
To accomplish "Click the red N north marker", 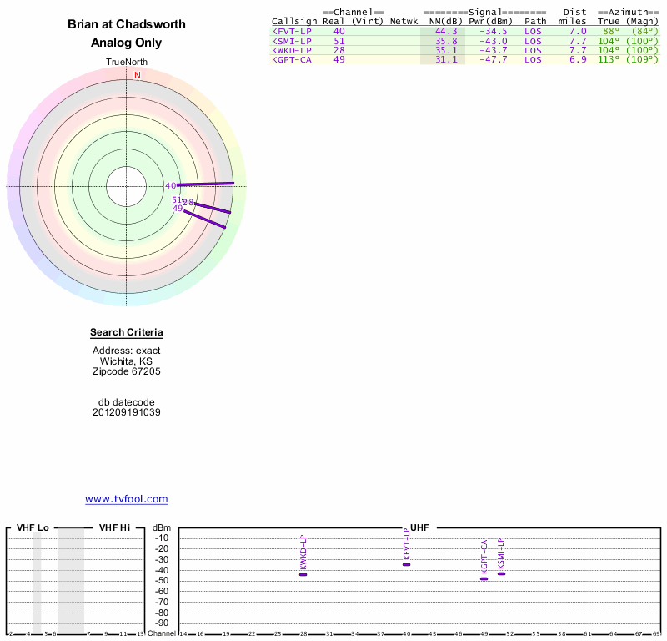I will click(138, 75).
